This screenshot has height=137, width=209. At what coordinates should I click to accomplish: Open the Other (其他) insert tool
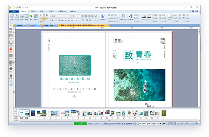tap(36, 17)
